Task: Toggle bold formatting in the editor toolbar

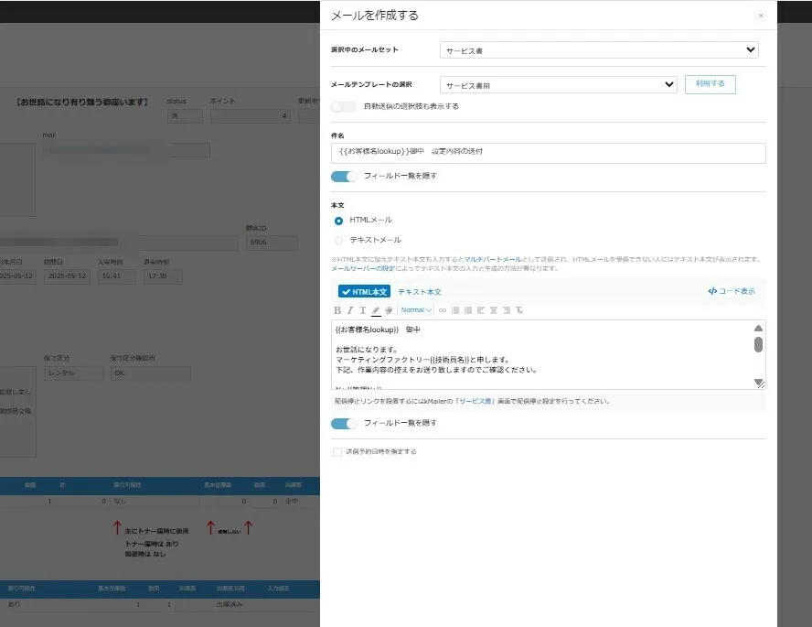Action: point(337,310)
